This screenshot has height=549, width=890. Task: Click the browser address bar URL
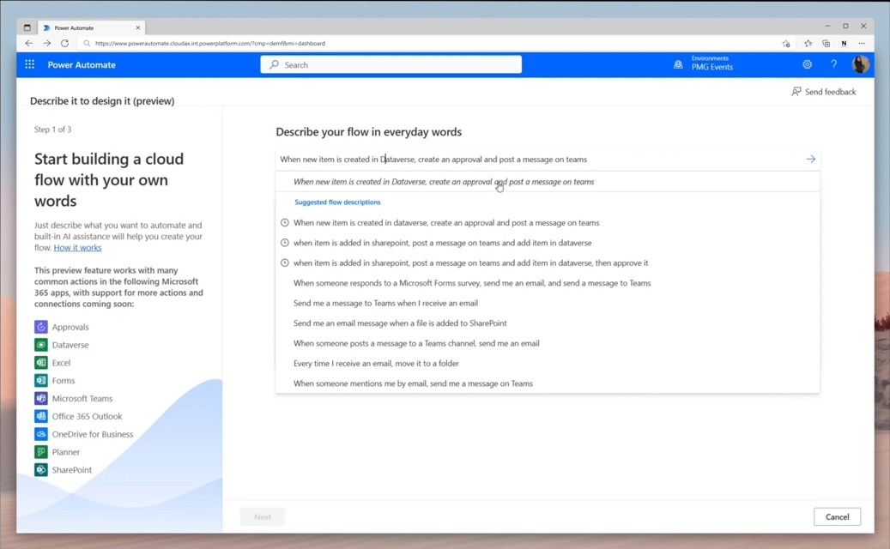click(210, 43)
